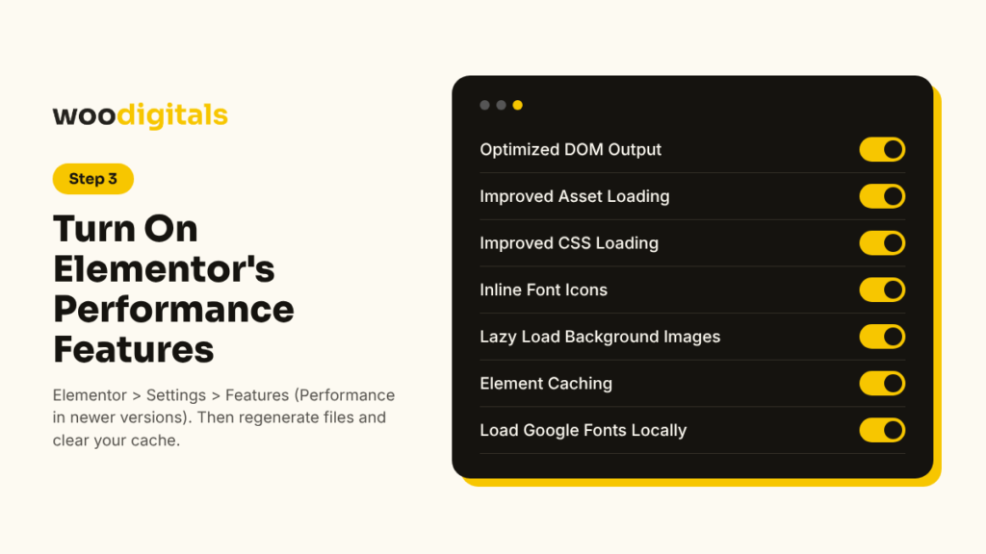Click the woodigitals logo
The width and height of the screenshot is (986, 554).
click(x=141, y=115)
